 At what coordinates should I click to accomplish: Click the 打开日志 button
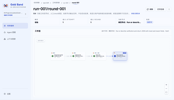tap(161, 9)
